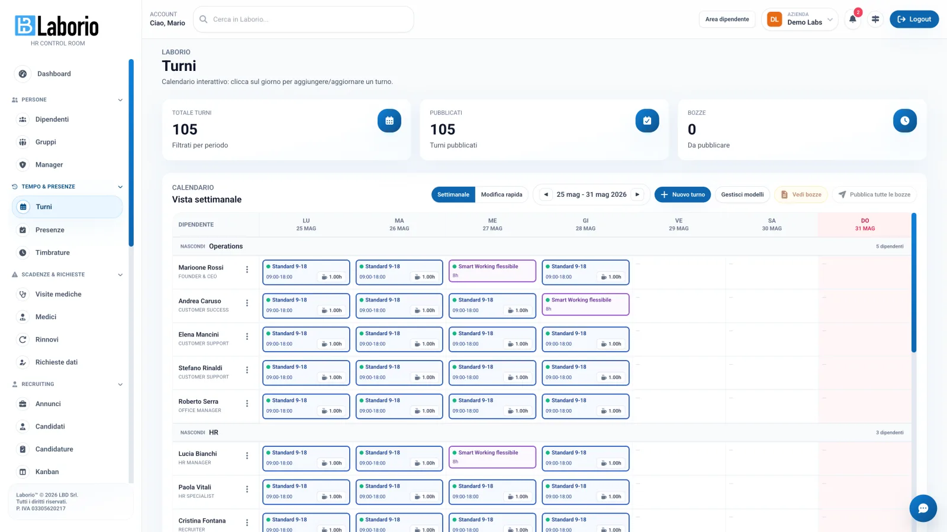Open Andrea Caruso's Thursday Smart Working shift
The width and height of the screenshot is (947, 532).
tap(585, 305)
